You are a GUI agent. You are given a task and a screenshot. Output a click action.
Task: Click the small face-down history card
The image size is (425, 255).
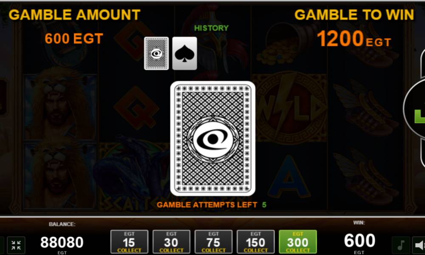[x=156, y=54]
